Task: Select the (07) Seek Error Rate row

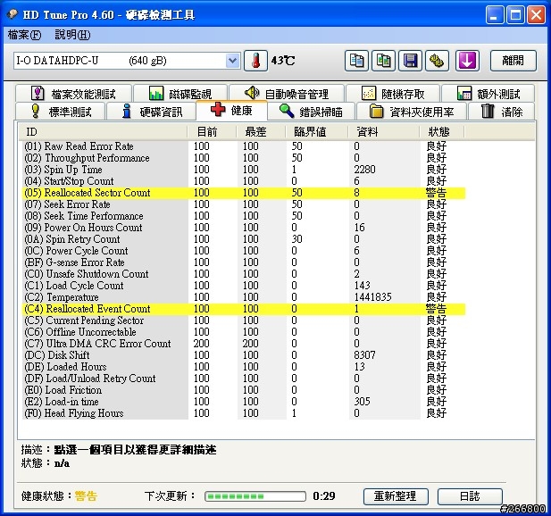Action: [x=244, y=204]
